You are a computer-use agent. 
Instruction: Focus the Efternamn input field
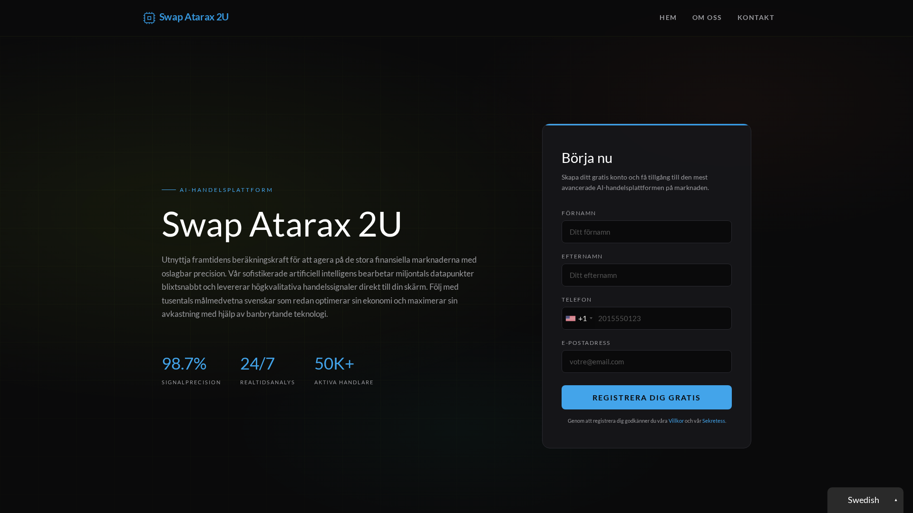(646, 275)
